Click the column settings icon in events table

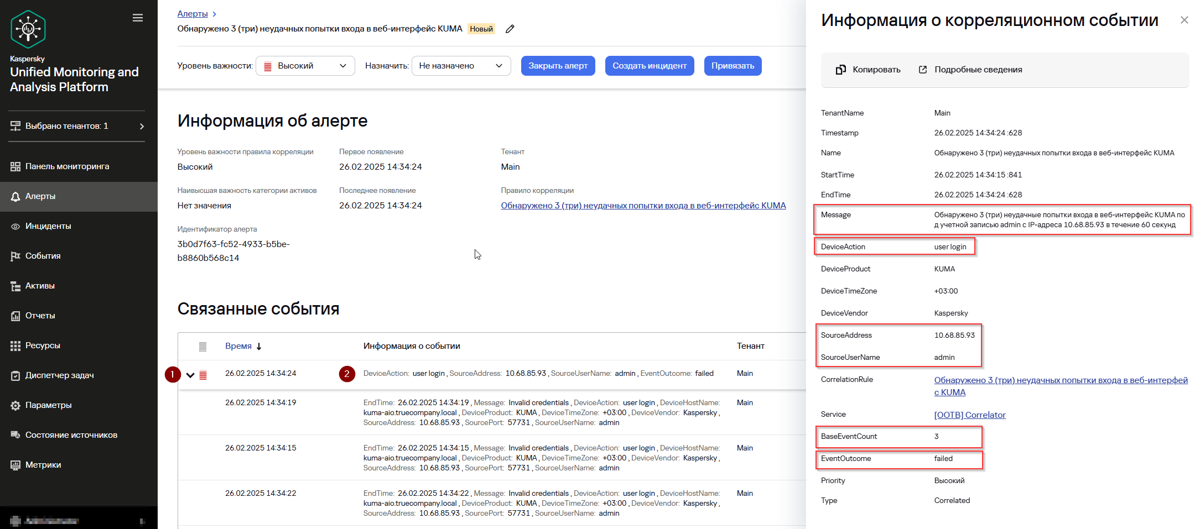click(x=203, y=347)
